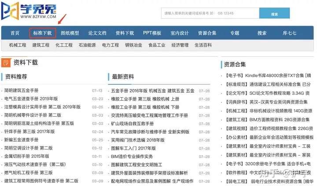The width and height of the screenshot is (317, 186).
Task: Open the 资源合集 nav item
Action: pyautogui.click(x=207, y=33)
